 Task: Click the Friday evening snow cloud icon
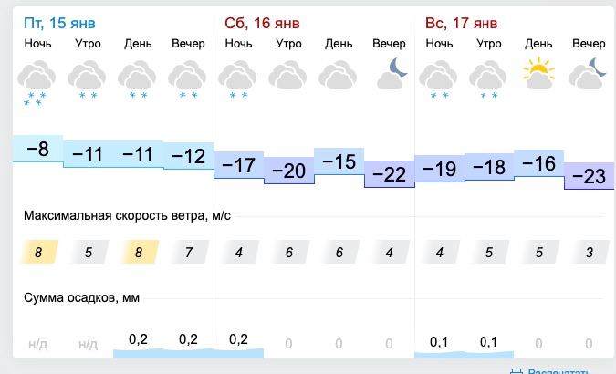click(188, 76)
